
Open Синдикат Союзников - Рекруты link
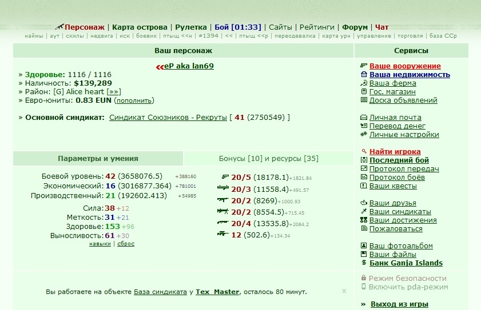(x=168, y=118)
